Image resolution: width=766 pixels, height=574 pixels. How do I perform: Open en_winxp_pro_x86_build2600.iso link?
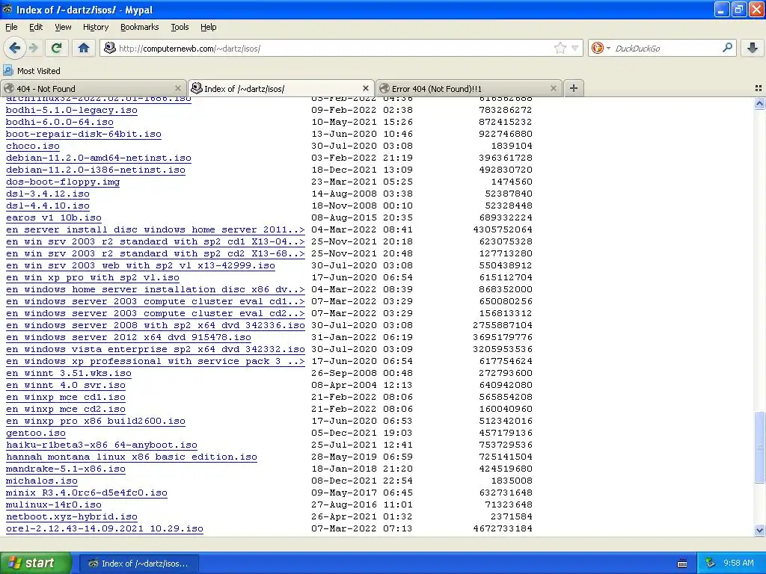click(x=96, y=422)
